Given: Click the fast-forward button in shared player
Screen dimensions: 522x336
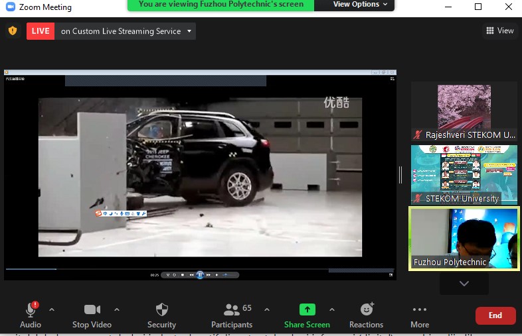Looking at the screenshot, I should pyautogui.click(x=209, y=275).
